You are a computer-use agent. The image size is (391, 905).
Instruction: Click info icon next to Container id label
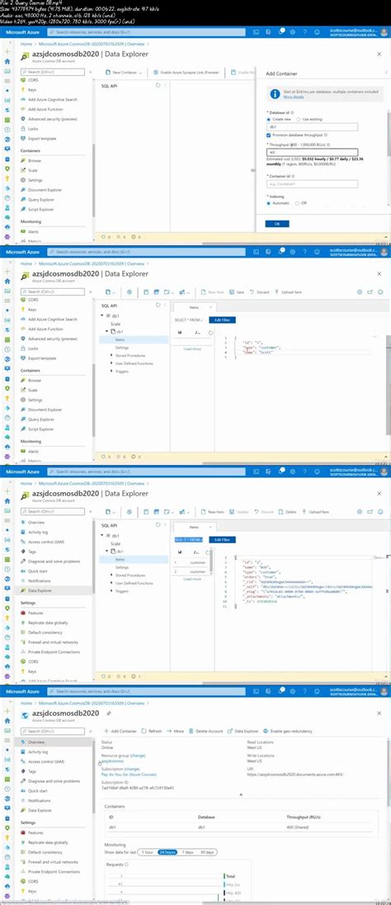pyautogui.click(x=292, y=175)
